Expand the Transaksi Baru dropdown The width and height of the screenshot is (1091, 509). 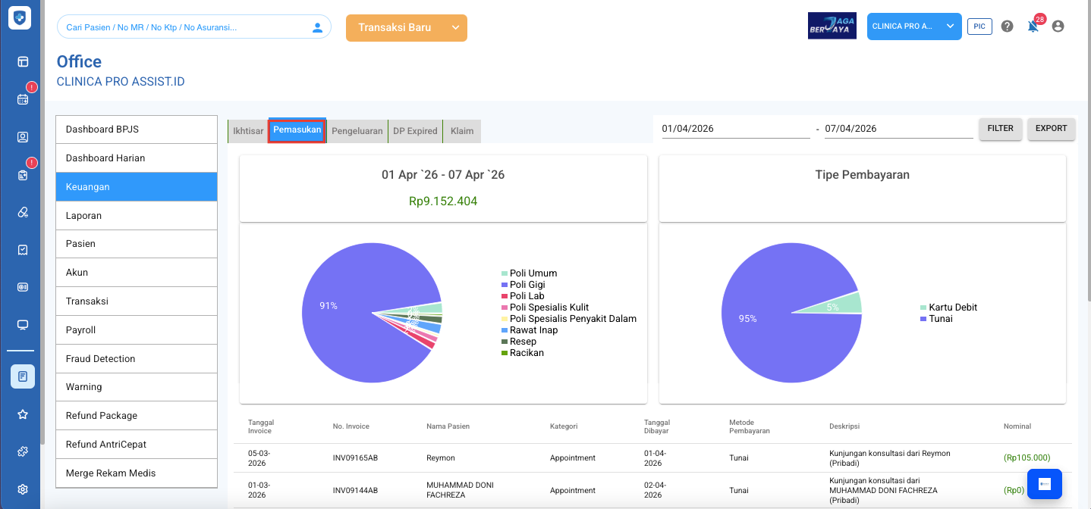455,28
